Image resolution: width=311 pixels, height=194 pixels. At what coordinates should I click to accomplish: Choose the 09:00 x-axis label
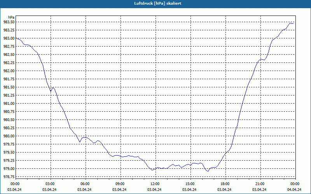pyautogui.click(x=120, y=184)
